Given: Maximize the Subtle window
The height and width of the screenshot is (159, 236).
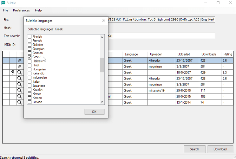Looking at the screenshot, I should (x=218, y=3).
